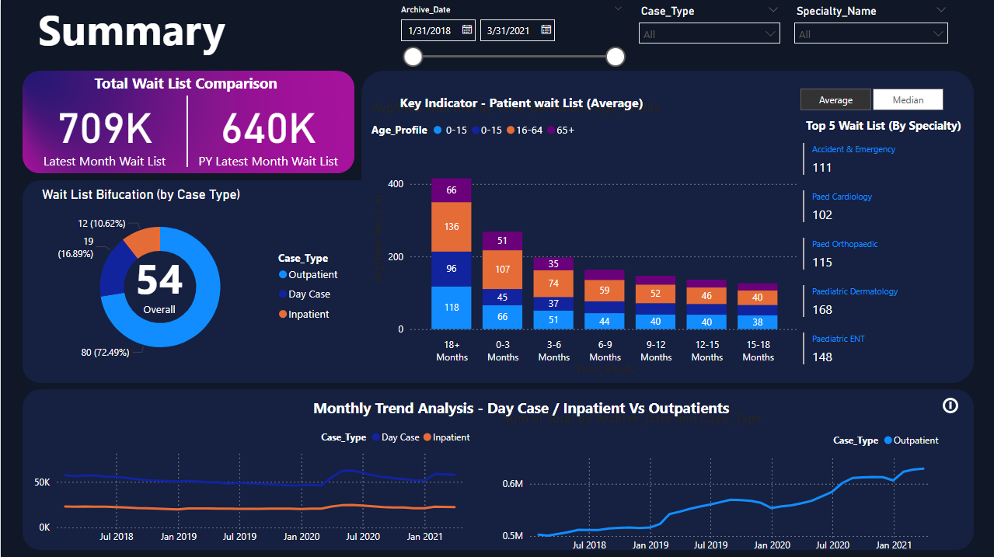Image resolution: width=994 pixels, height=557 pixels.
Task: Open the calendar picker for the start date
Action: pos(468,30)
